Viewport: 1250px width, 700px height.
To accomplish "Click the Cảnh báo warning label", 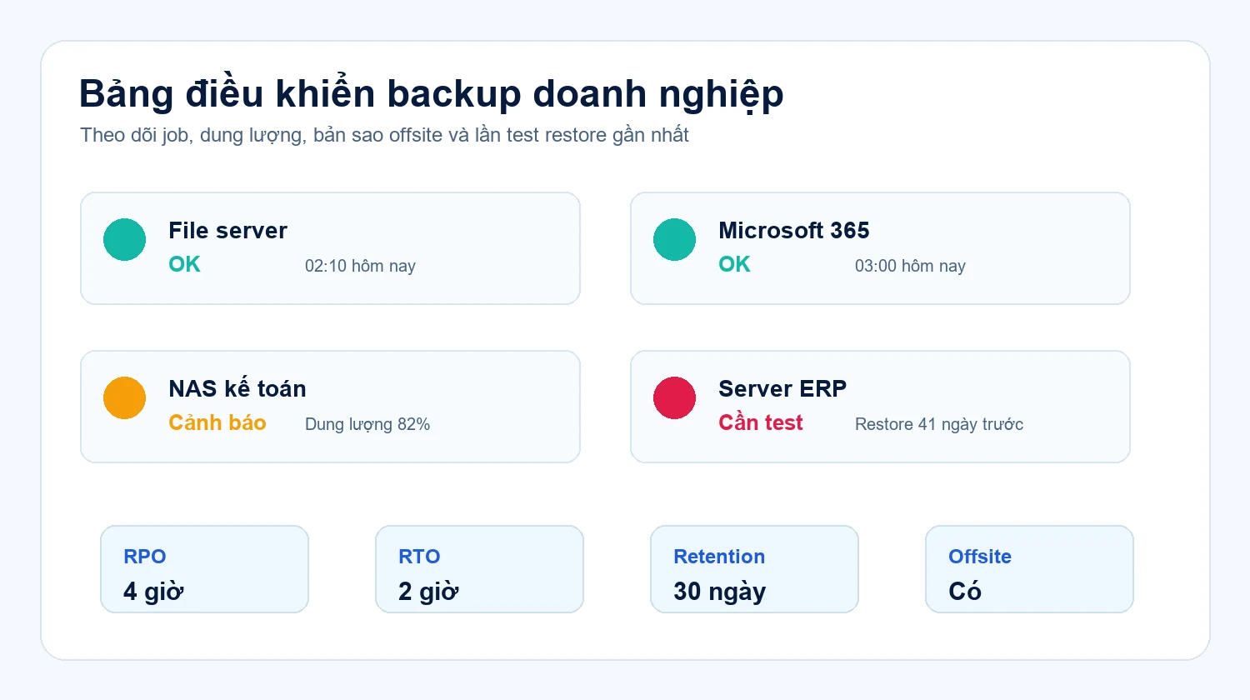I will (217, 422).
